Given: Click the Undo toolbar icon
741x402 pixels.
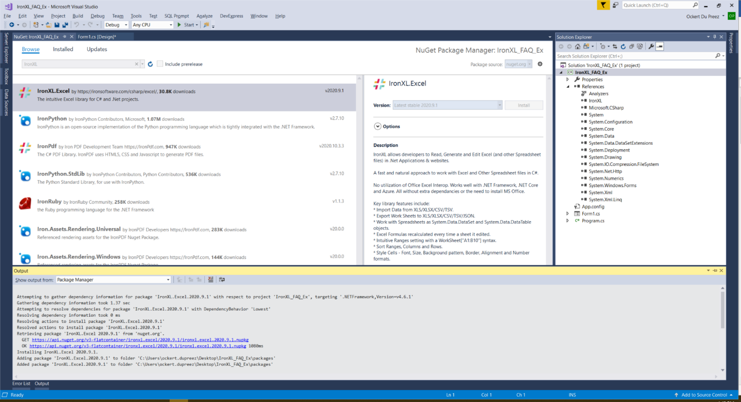Looking at the screenshot, I should pos(76,25).
